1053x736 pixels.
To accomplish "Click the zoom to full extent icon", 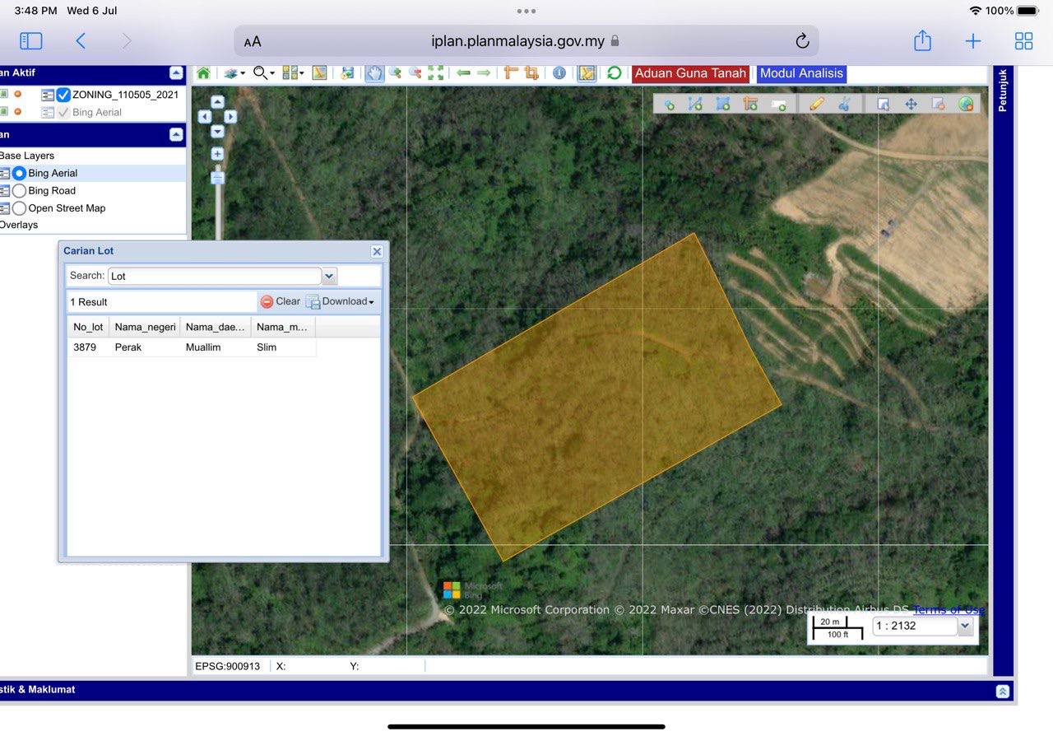I will 435,73.
